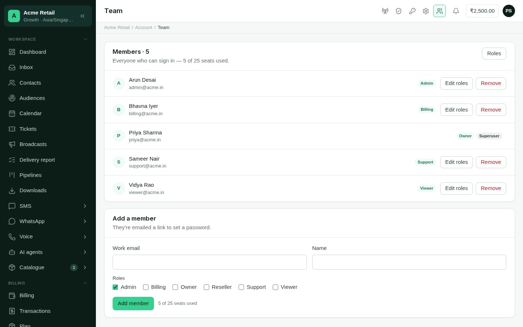This screenshot has width=523, height=327.
Task: Collapse the BILLING section chevron
Action: 85,283
